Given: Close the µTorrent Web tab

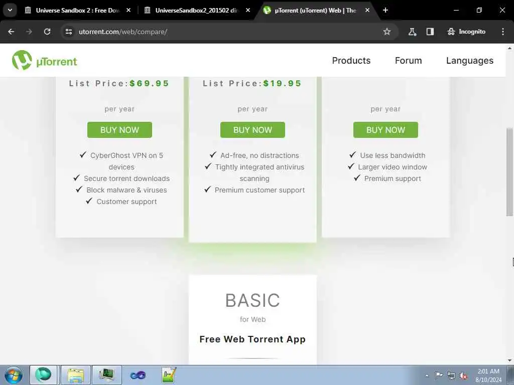Looking at the screenshot, I should click(367, 10).
